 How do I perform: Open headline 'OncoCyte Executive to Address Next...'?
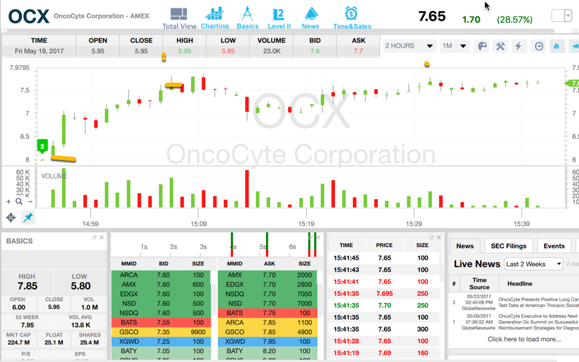pos(539,322)
